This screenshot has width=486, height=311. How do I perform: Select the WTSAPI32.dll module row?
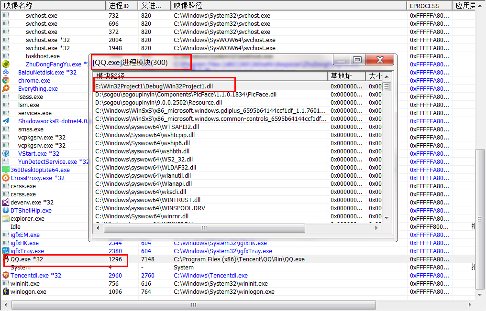[238, 127]
